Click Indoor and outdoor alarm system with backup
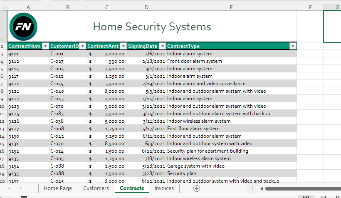 point(231,114)
